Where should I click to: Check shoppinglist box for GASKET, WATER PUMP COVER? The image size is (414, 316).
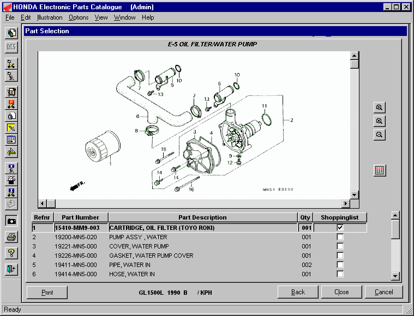(x=340, y=256)
